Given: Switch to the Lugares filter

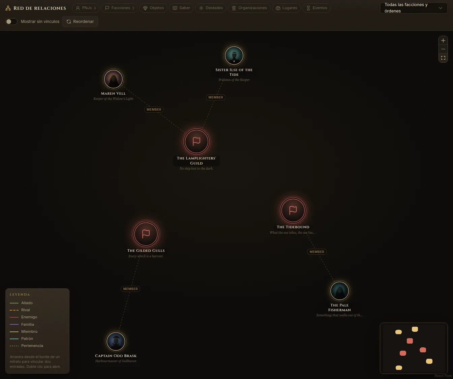Looking at the screenshot, I should point(286,8).
